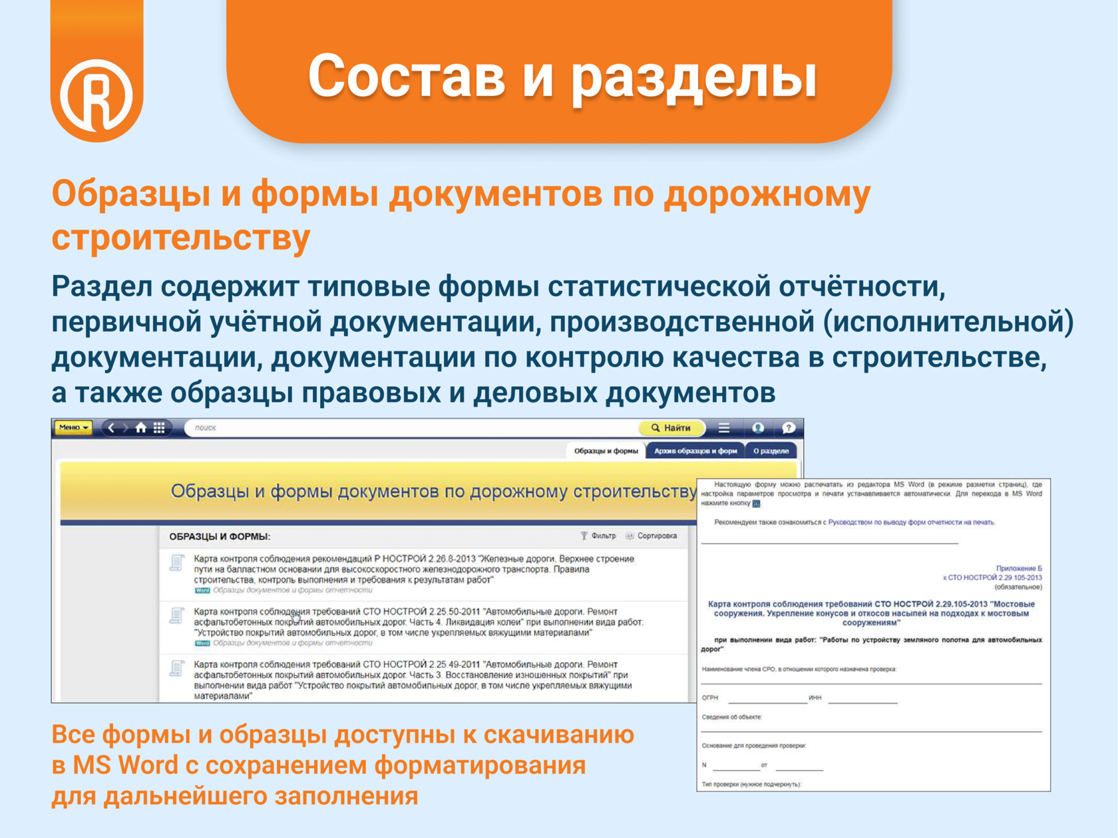Go back with the left arrow
The width and height of the screenshot is (1118, 838).
(112, 428)
